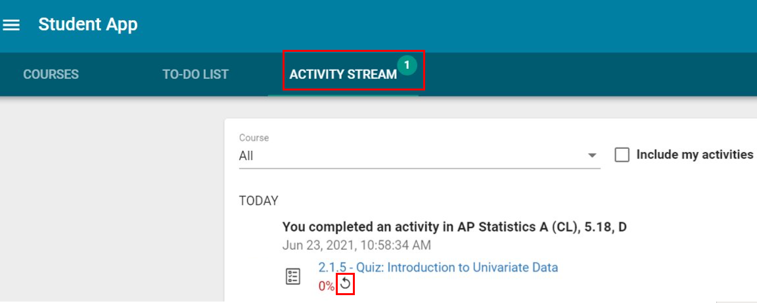Open the hamburger navigation menu
The height and width of the screenshot is (303, 757).
pos(11,25)
